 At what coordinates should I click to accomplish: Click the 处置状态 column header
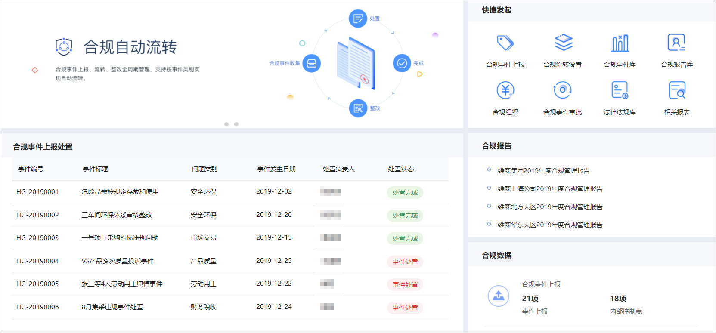click(401, 169)
